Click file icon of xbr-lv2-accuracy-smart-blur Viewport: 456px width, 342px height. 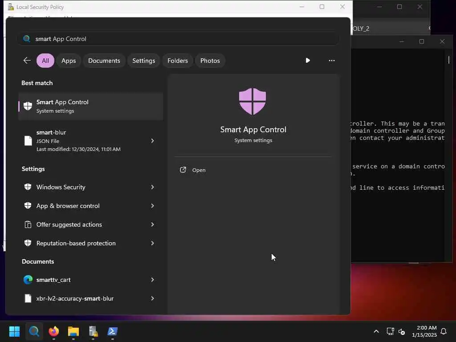coord(28,298)
